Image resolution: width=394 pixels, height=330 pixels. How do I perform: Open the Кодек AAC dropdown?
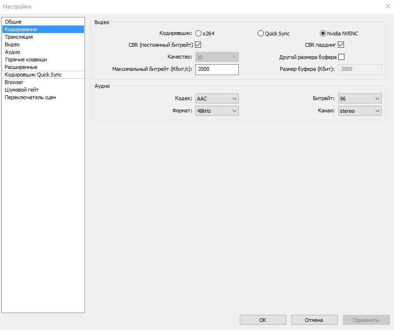[x=217, y=99]
